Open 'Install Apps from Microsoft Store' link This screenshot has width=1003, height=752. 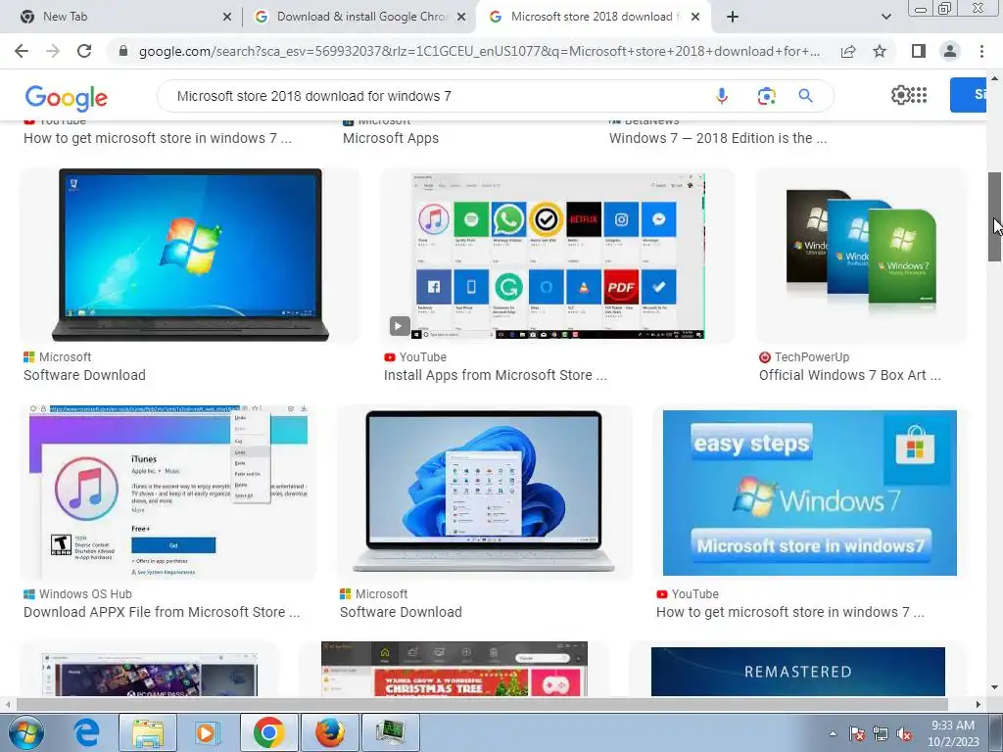495,375
